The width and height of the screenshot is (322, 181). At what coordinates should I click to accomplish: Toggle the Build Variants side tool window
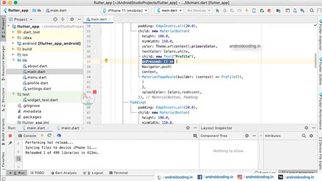tap(3, 131)
